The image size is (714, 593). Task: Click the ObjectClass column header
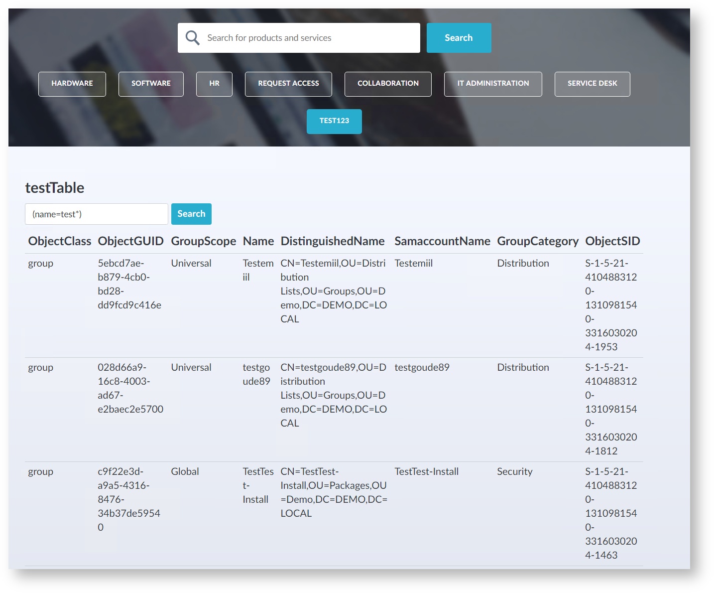[60, 241]
